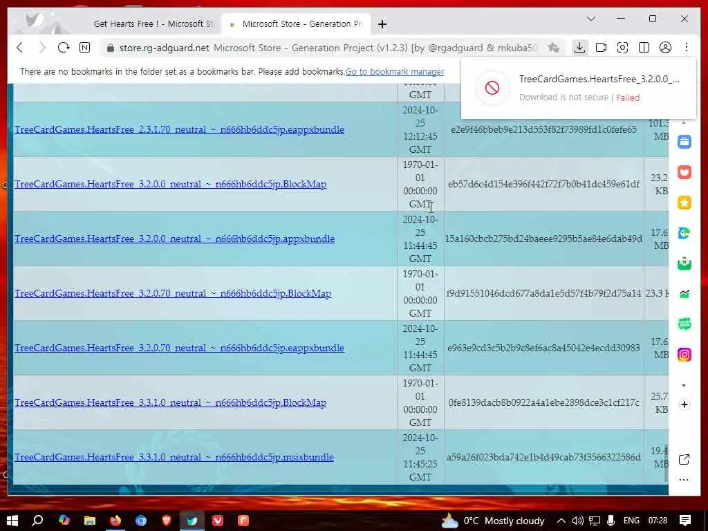
Task: Open the sidebar three-dot more options
Action: coord(684,480)
